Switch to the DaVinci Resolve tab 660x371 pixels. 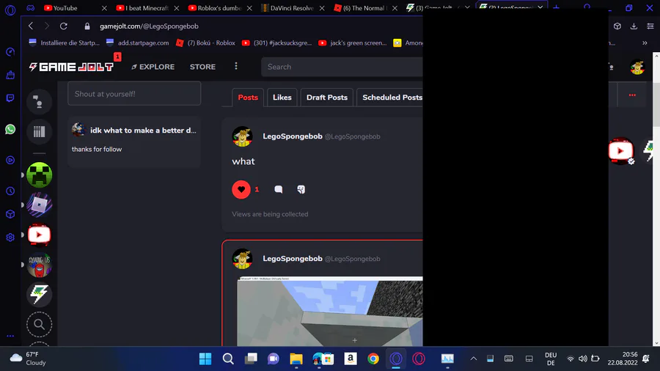point(292,8)
